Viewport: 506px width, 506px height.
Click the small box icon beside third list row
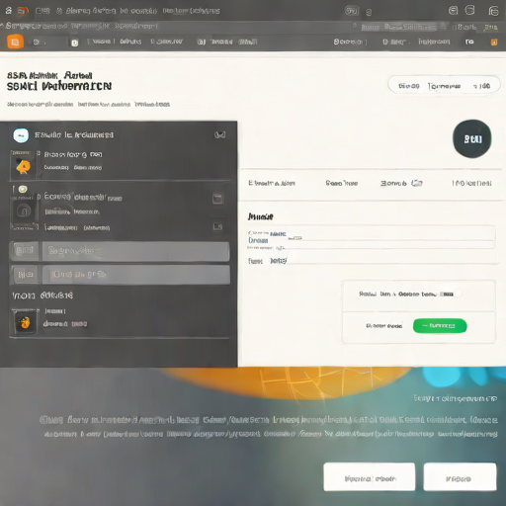(217, 226)
